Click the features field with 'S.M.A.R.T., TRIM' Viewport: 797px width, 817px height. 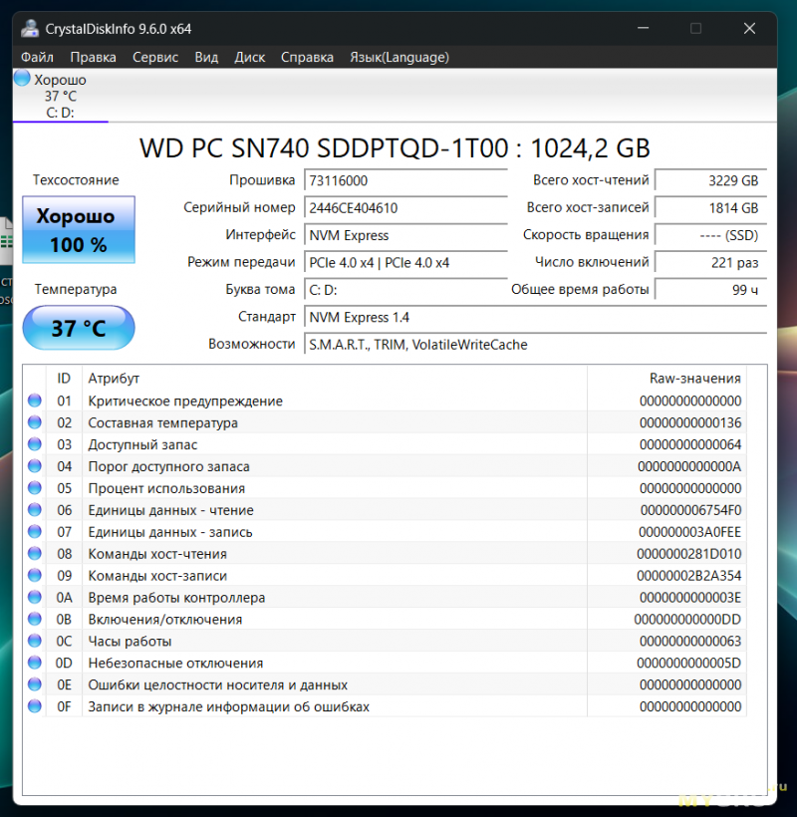[536, 345]
